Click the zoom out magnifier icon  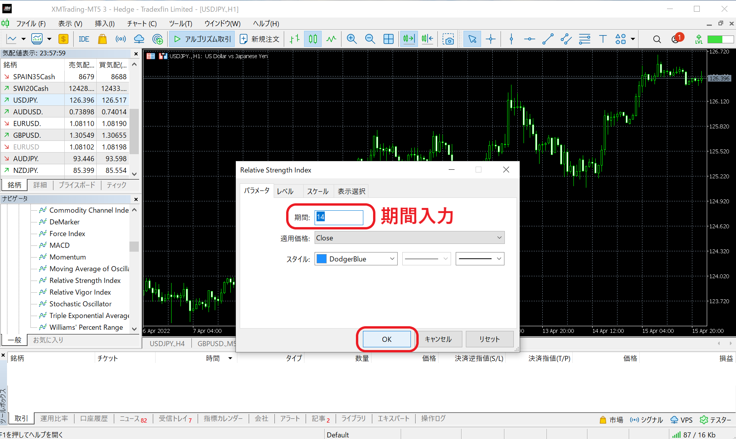(x=370, y=39)
